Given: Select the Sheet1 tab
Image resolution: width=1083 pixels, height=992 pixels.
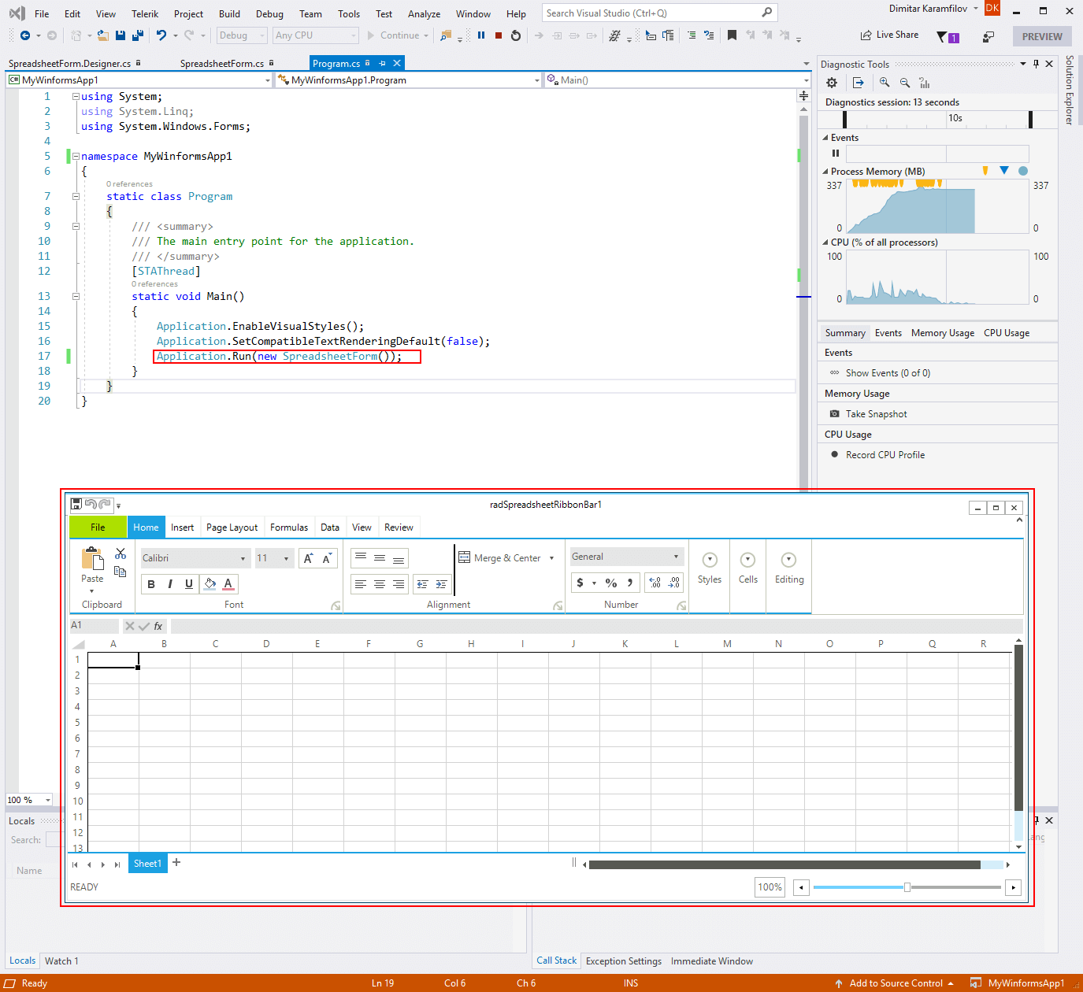Looking at the screenshot, I should (147, 864).
